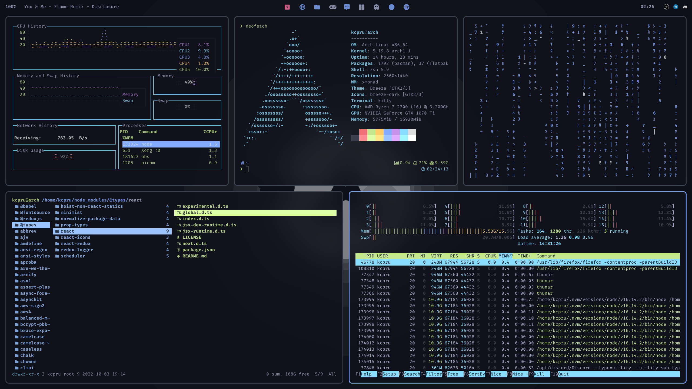Select jsx-dev-runtime.d.ts in ranger
Viewport: 692px width, 389px height.
[209, 225]
